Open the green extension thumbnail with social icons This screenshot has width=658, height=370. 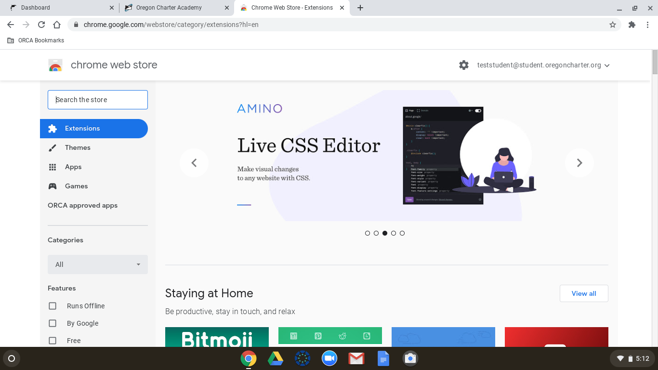tap(330, 337)
